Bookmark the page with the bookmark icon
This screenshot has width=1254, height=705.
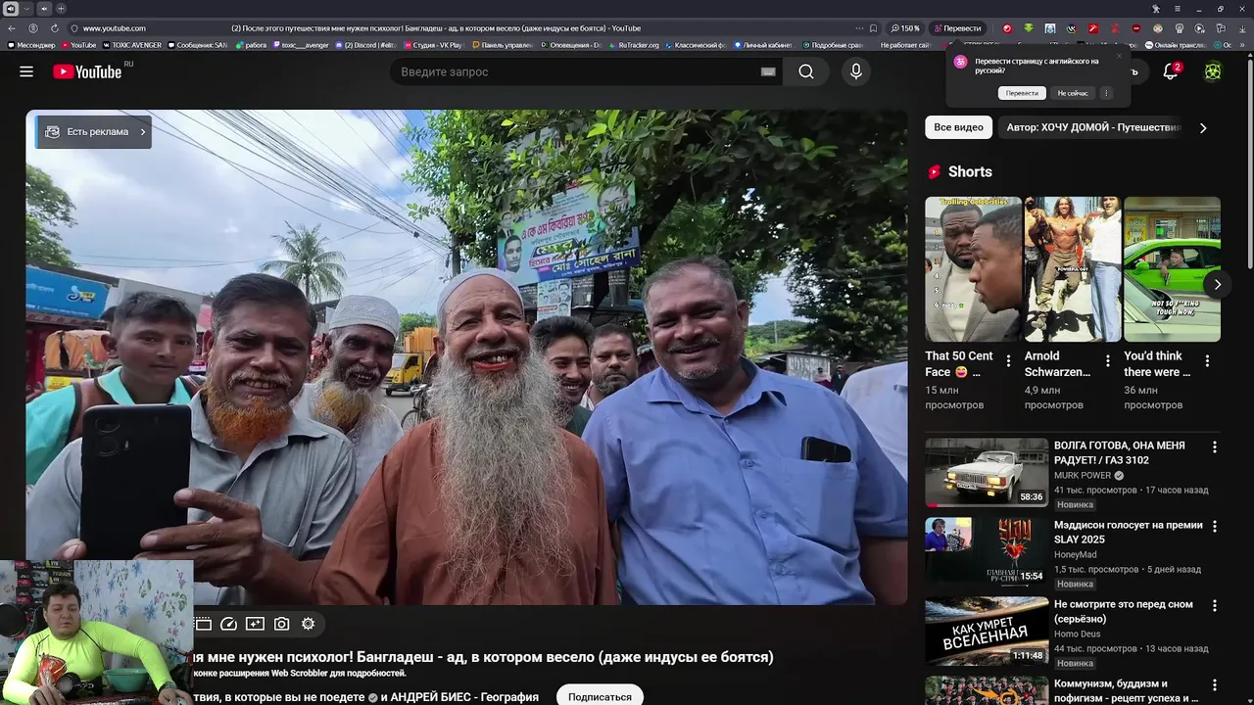coord(873,28)
